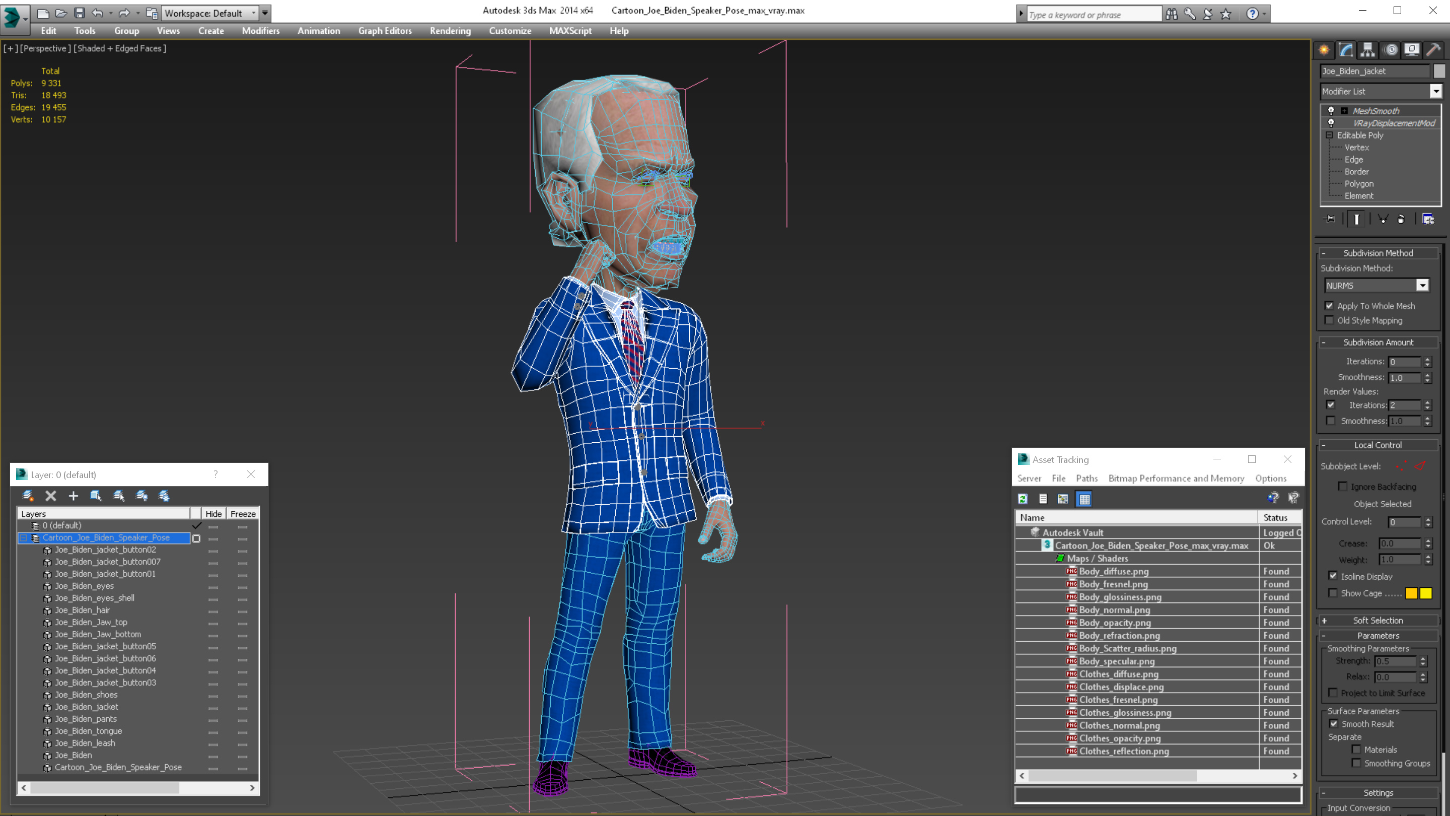Image resolution: width=1450 pixels, height=816 pixels.
Task: Open the Edit menu
Action: pos(48,31)
